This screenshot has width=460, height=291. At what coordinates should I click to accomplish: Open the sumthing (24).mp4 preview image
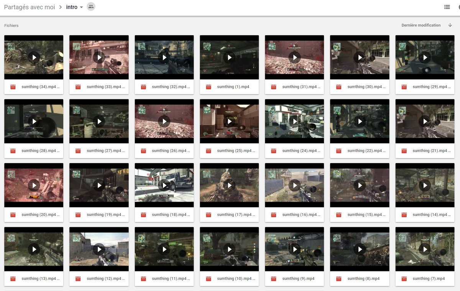point(294,121)
